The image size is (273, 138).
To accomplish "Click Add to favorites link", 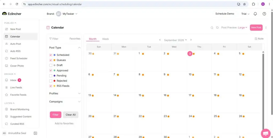I will point(64,123).
